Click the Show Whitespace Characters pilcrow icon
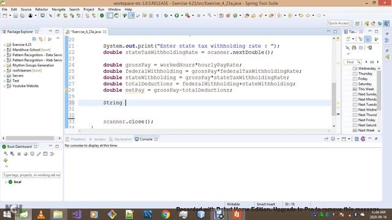The height and width of the screenshot is (220, 392). pos(157,16)
